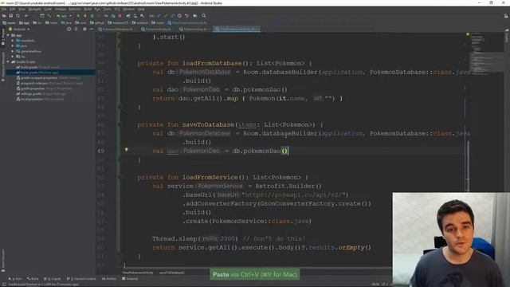Expand the res folder arrow
The image size is (510, 287).
click(13, 57)
